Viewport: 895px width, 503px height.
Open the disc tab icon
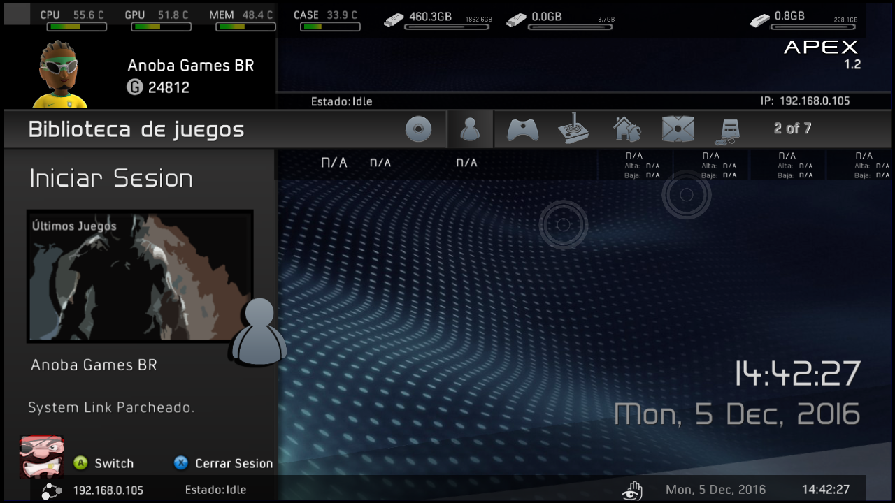click(418, 129)
